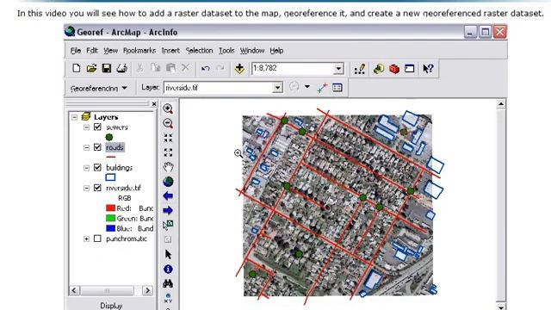Screen dimensions: 551x310
Task: Uncheck the buildings layer checkbox
Action: pos(97,168)
